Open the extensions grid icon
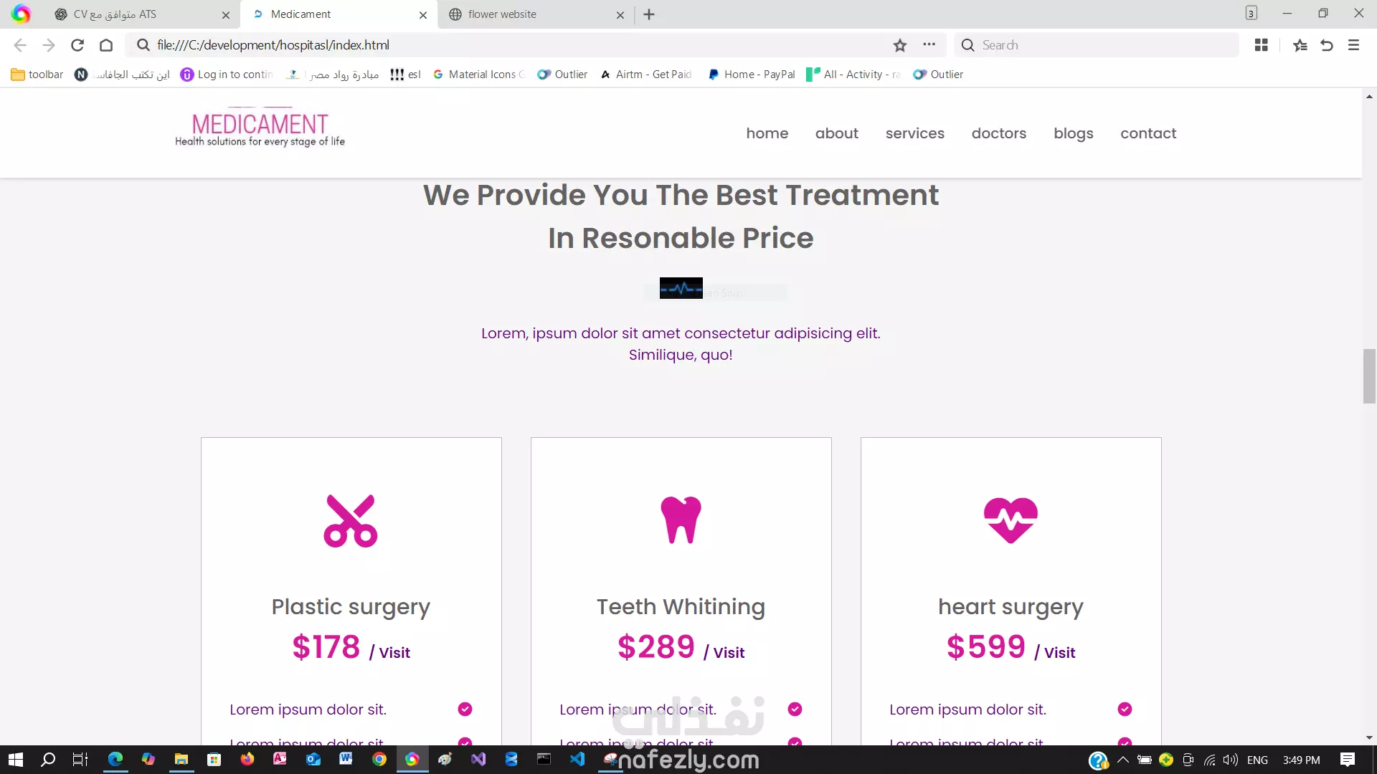The width and height of the screenshot is (1377, 774). point(1261,45)
